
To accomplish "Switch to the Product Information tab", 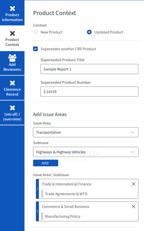I will (12, 13).
